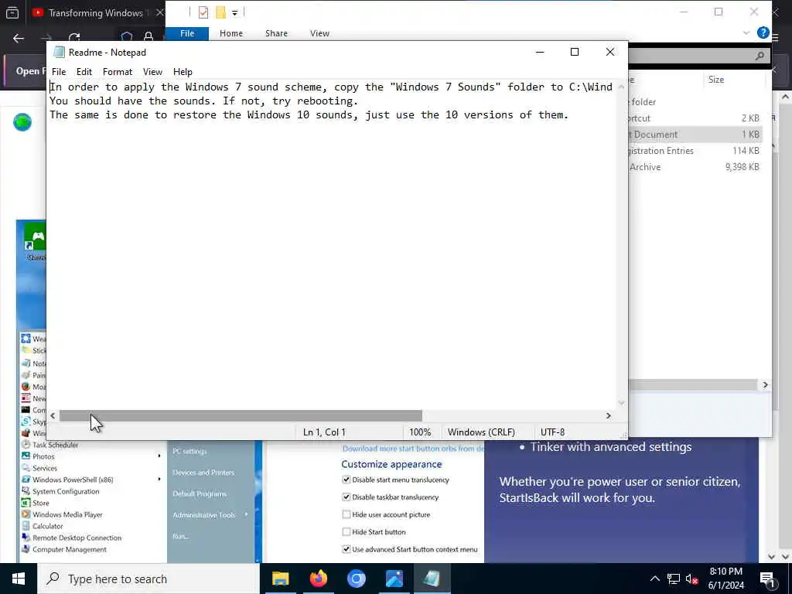792x594 pixels.
Task: Click the green round avatar icon on the webpage
Action: [22, 122]
